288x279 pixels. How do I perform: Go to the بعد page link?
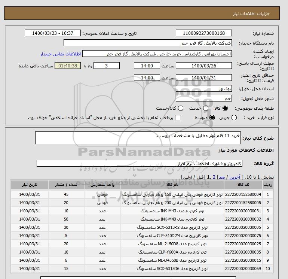(222, 177)
